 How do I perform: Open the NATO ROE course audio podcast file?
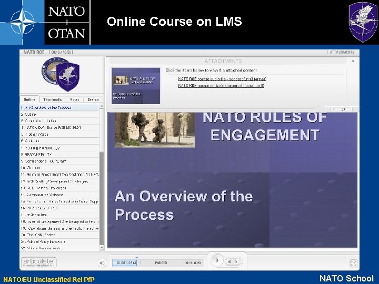[222, 79]
